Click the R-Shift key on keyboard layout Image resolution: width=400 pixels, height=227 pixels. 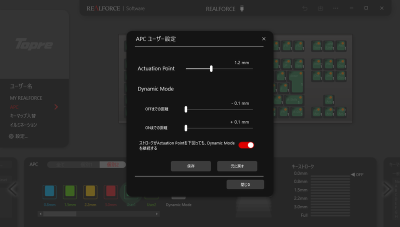coord(293,99)
